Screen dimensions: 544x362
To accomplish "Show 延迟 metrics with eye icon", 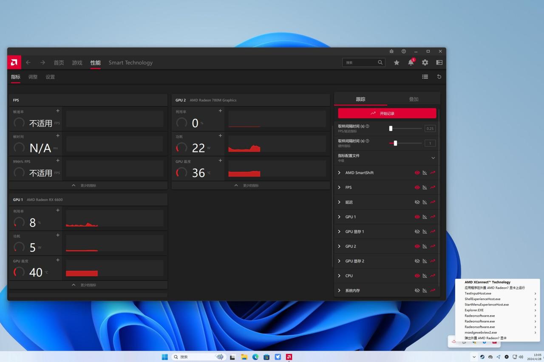I will pos(417,202).
